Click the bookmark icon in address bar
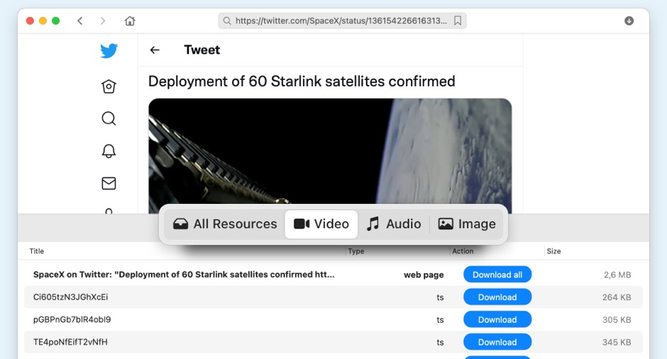Viewport: 667px width, 359px height. coord(458,21)
